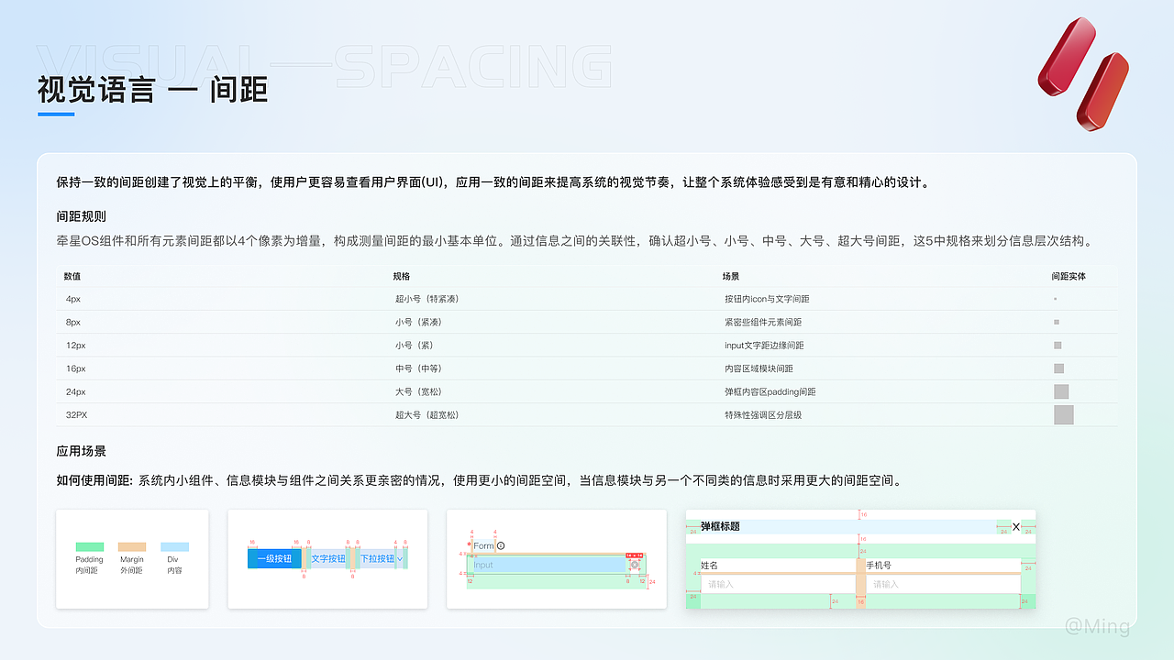Viewport: 1174px width, 660px height.
Task: Click the 超大号（超宽松）cell
Action: tap(426, 415)
